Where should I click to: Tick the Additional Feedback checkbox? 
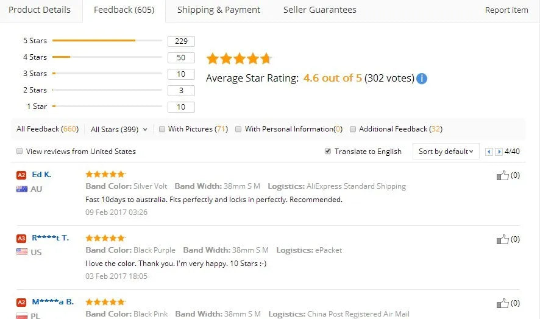click(x=353, y=129)
